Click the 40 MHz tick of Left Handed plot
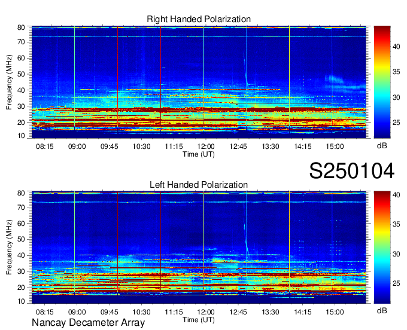This screenshot has width=407, height=330. pyautogui.click(x=21, y=255)
